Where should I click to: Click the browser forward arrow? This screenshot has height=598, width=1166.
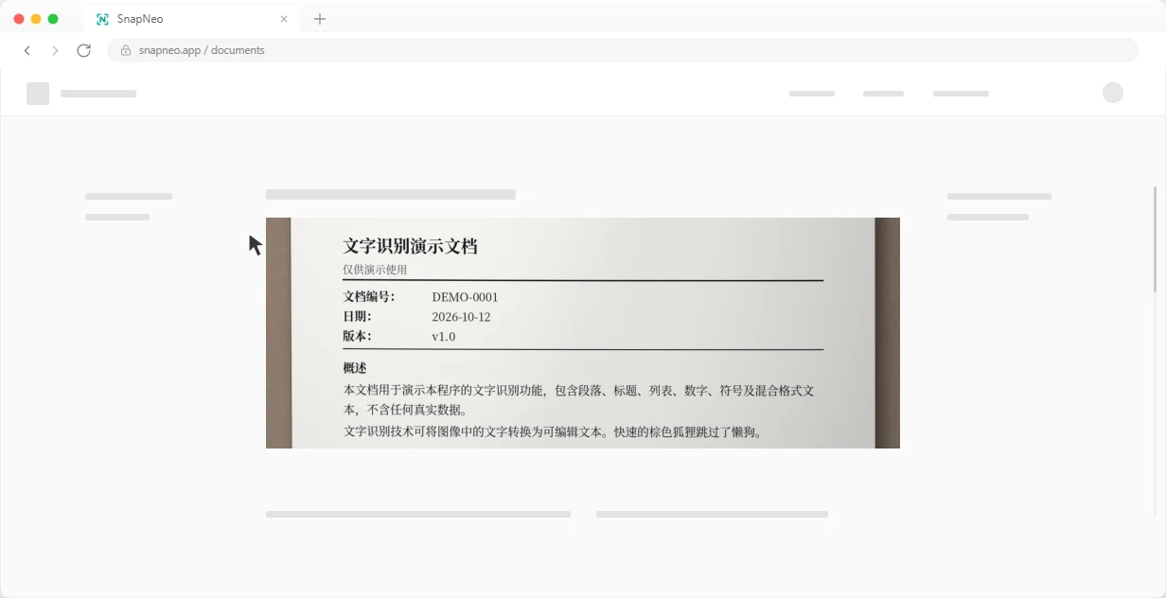(x=55, y=50)
